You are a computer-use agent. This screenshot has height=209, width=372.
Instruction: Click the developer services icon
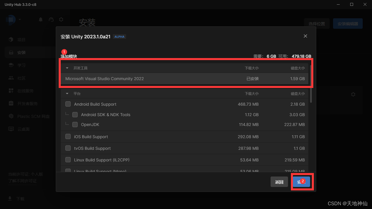tap(11, 104)
